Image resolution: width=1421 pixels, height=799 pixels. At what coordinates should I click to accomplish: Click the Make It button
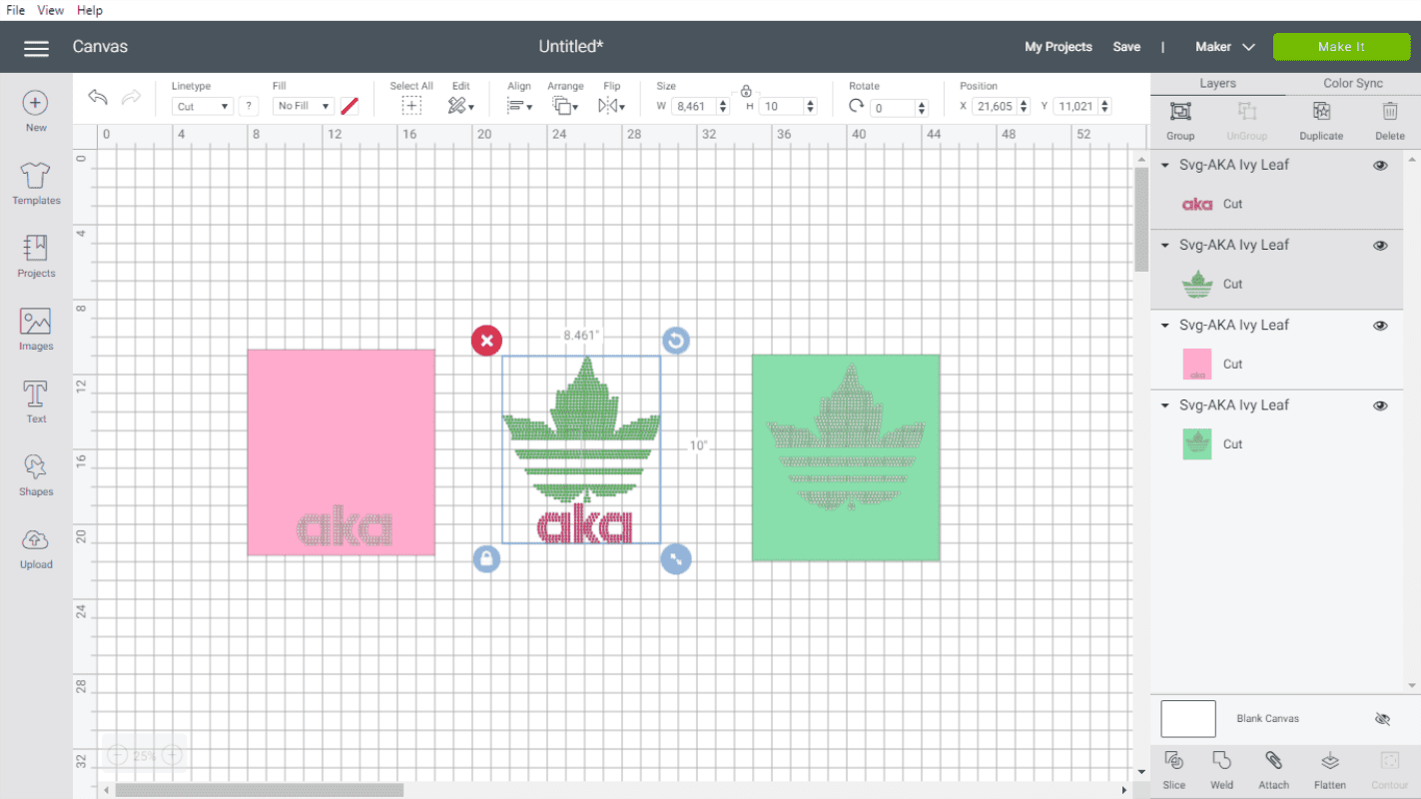(1341, 47)
